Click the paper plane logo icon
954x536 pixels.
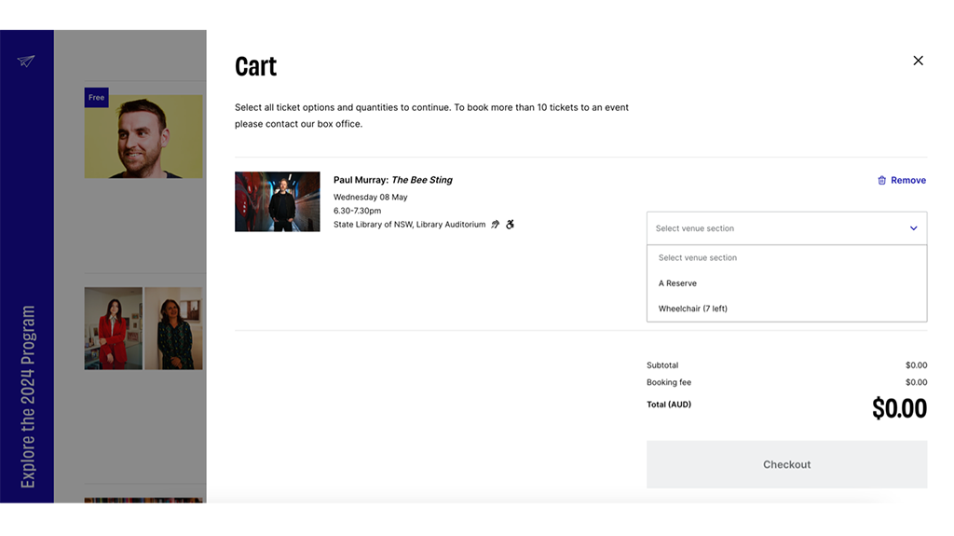click(26, 62)
